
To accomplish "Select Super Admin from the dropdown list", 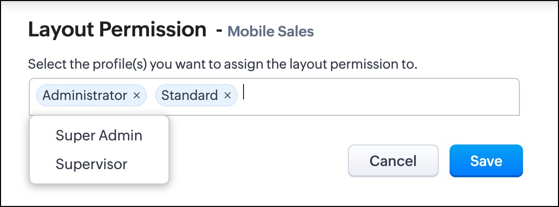I will click(99, 136).
